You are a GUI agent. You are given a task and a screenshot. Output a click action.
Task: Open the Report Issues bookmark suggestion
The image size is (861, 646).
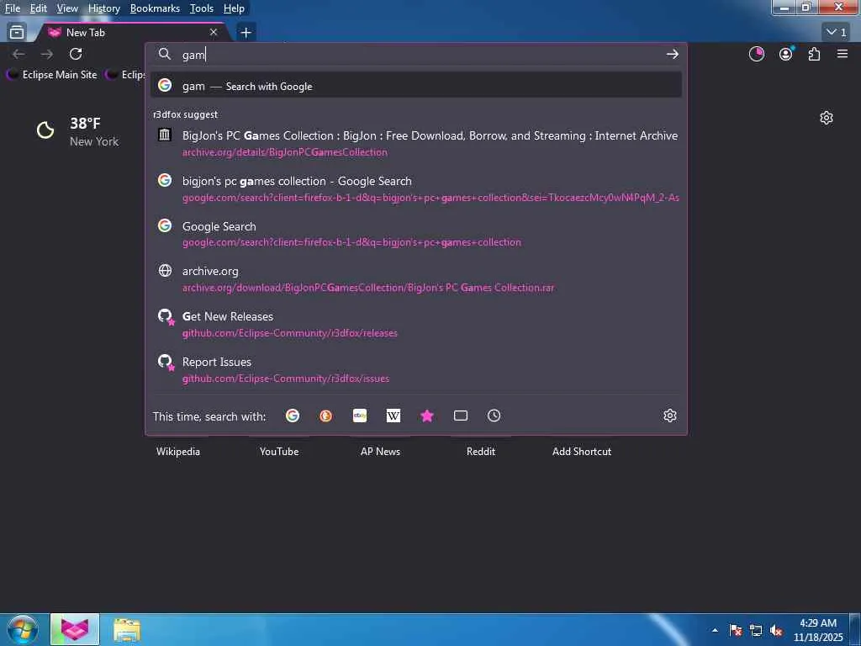416,370
